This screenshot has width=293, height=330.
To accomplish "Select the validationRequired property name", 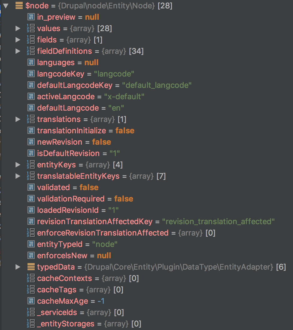I will tap(71, 199).
